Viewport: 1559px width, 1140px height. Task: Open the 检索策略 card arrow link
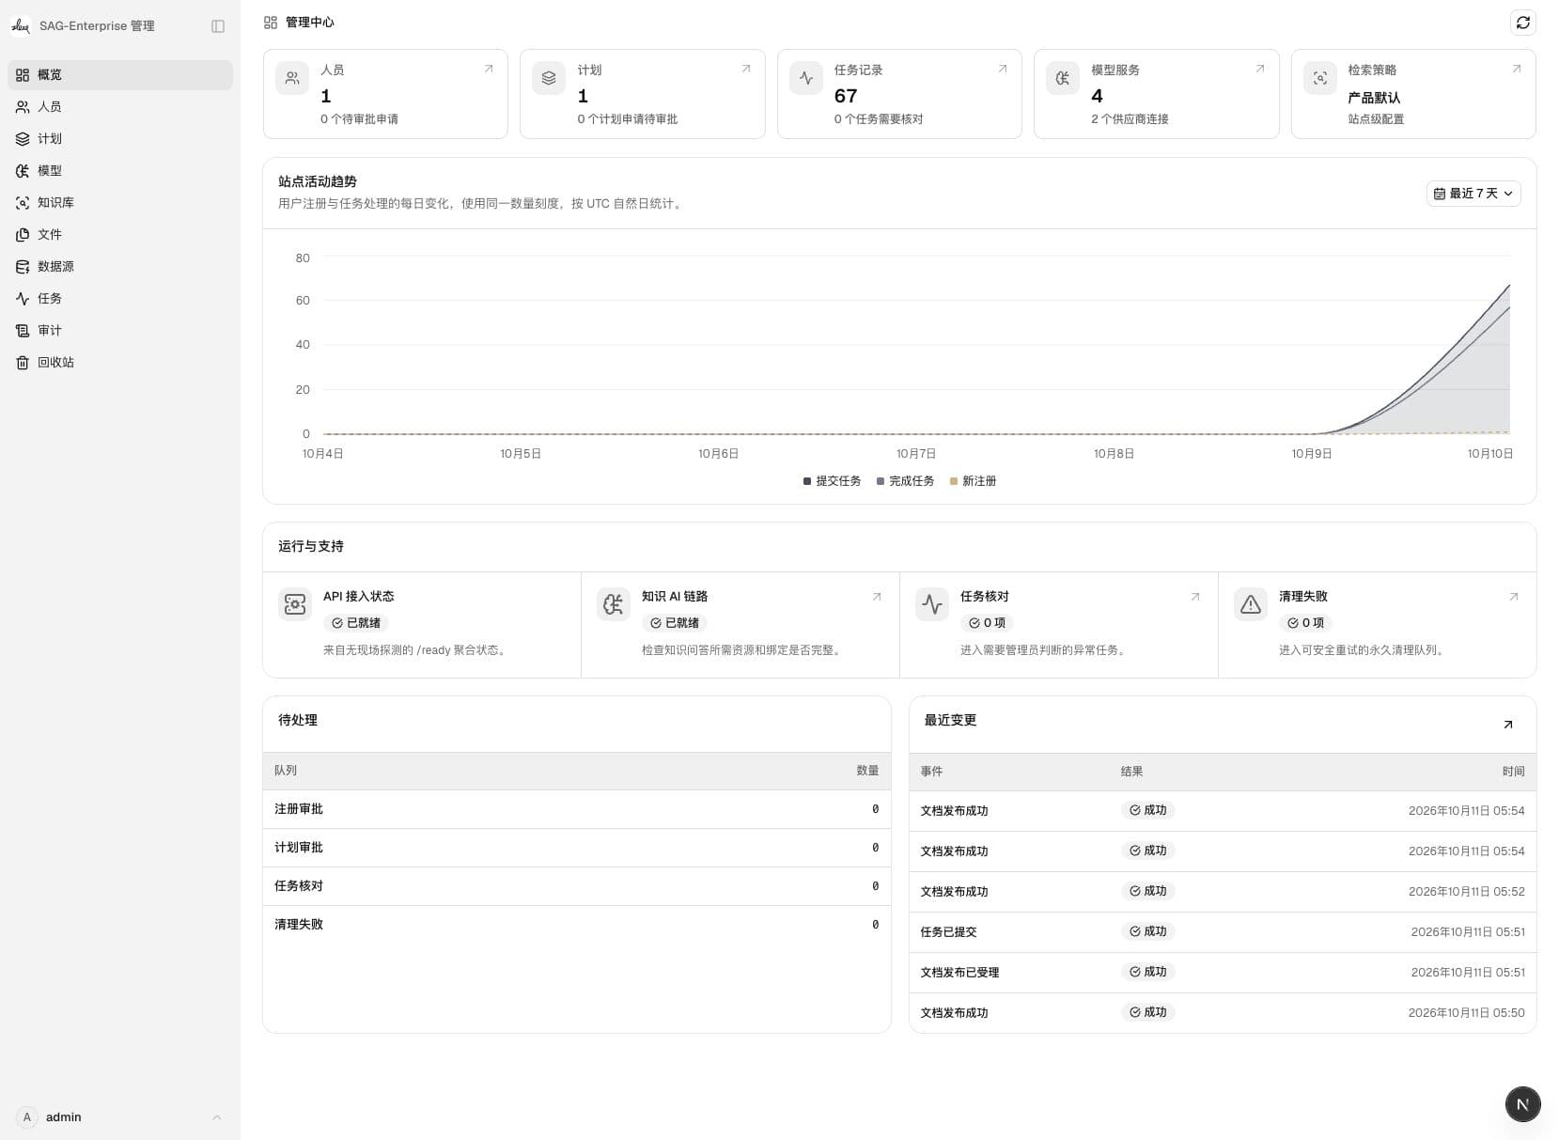[1517, 69]
